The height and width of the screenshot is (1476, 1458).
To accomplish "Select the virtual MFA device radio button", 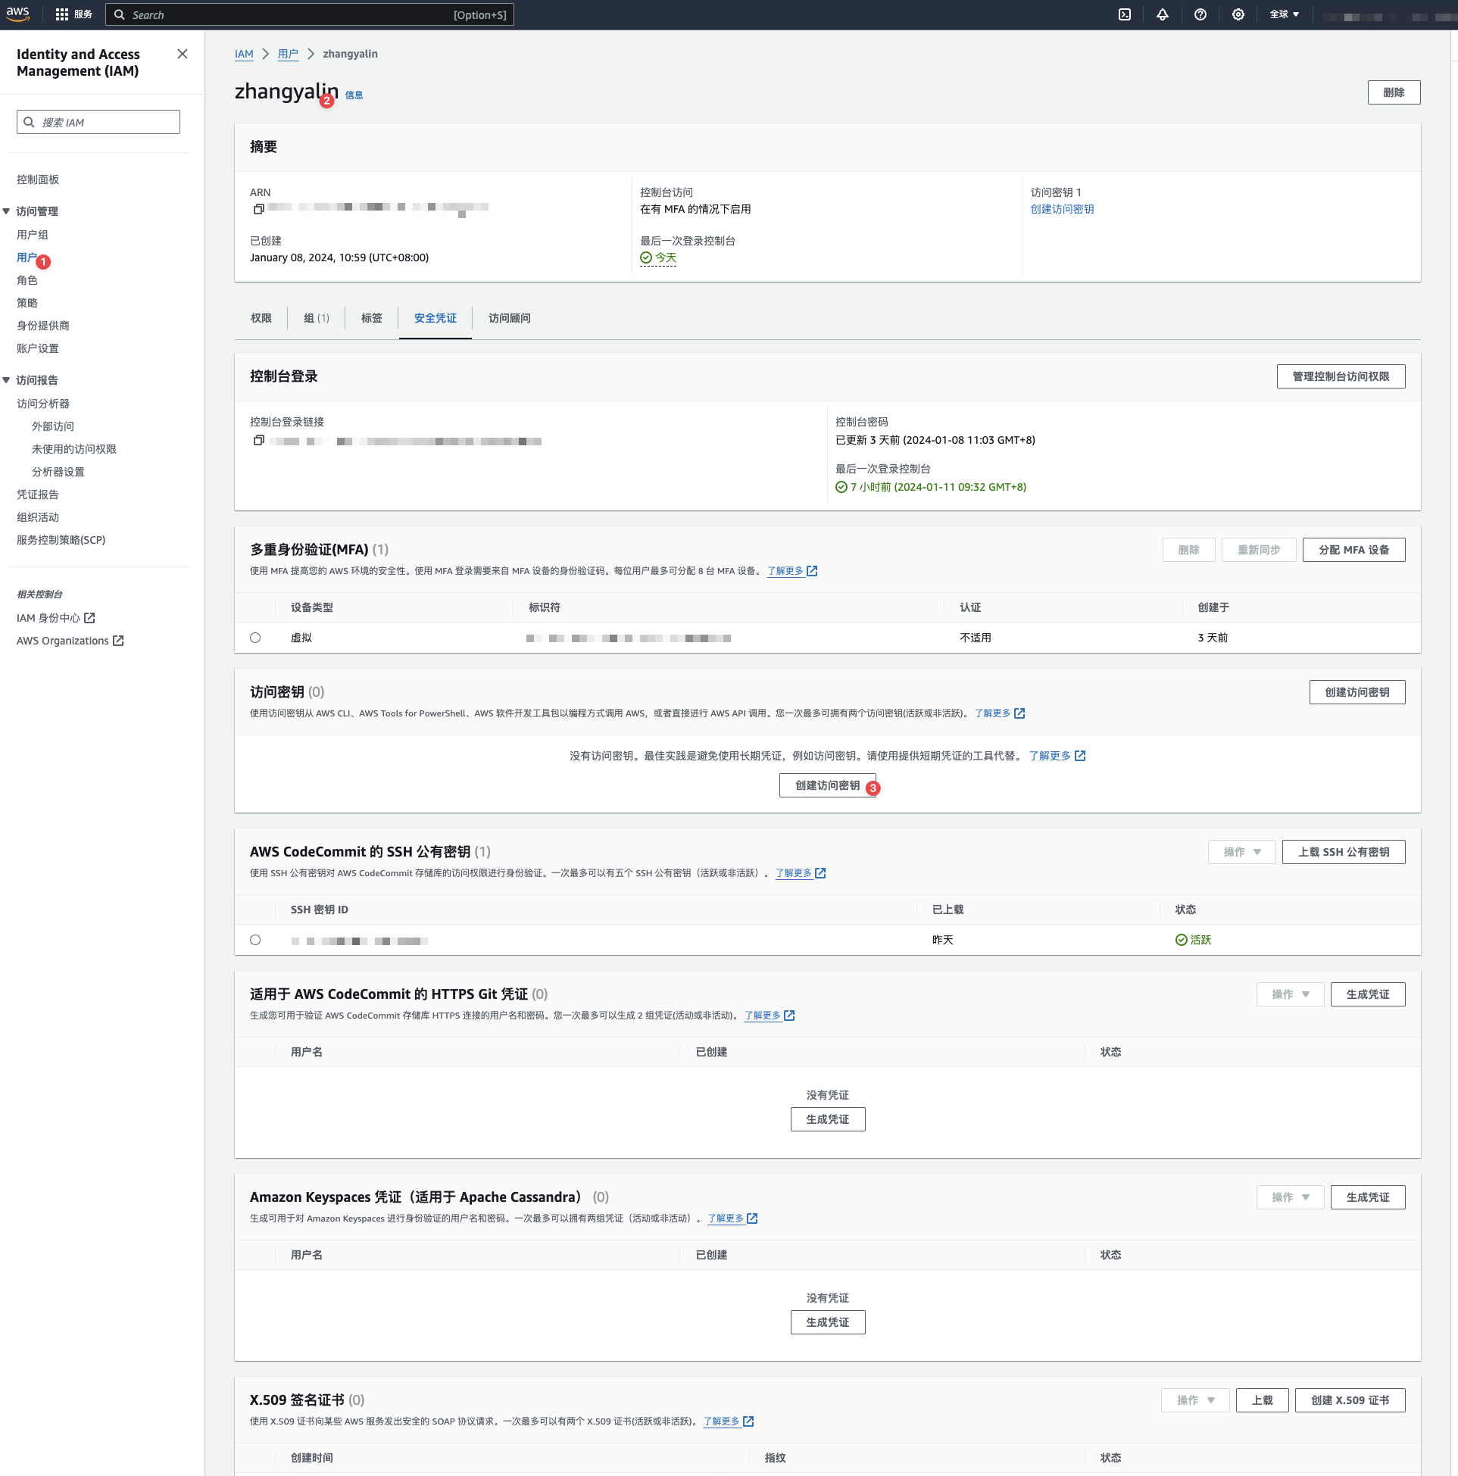I will pos(255,637).
